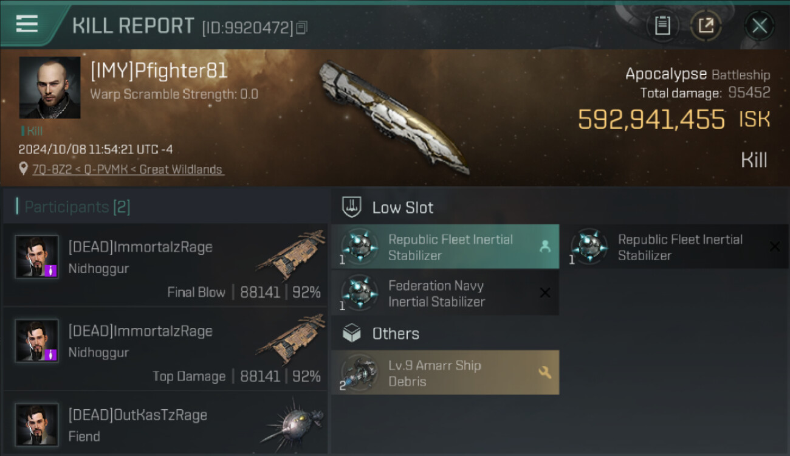Click the Others cube section icon

click(x=352, y=333)
